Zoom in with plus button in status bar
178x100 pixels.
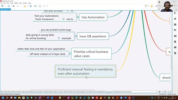[x=168, y=92]
